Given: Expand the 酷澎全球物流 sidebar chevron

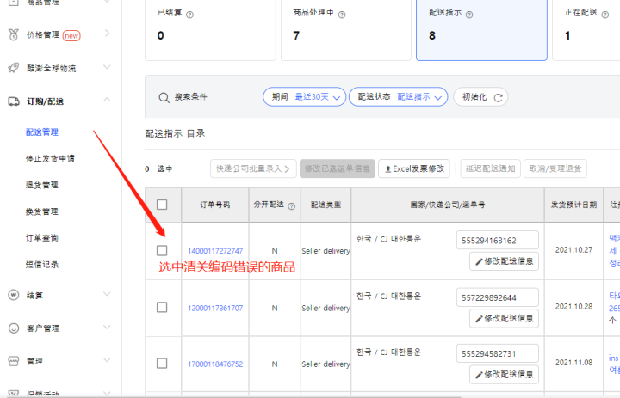Looking at the screenshot, I should [x=107, y=67].
